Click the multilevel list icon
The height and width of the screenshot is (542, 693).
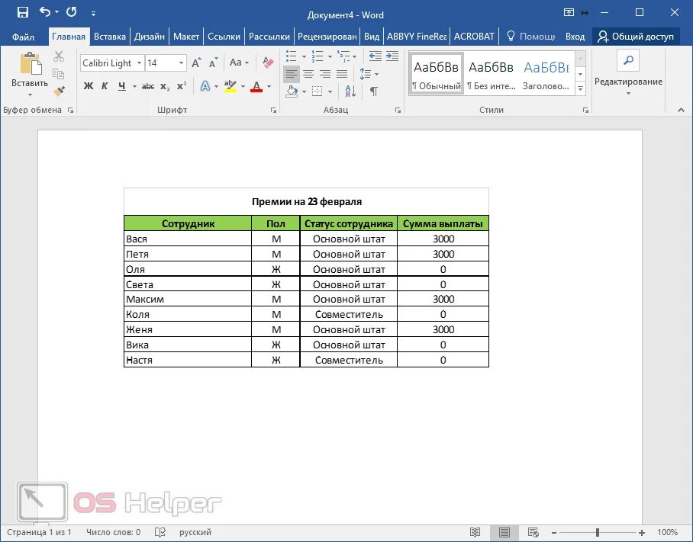click(x=343, y=56)
